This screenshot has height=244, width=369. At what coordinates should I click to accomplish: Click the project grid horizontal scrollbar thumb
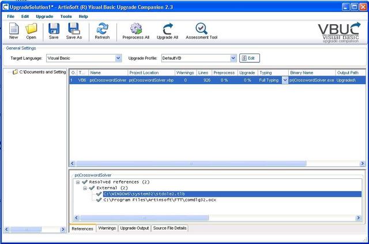click(x=191, y=163)
